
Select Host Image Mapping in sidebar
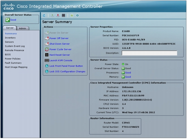pos(16,67)
